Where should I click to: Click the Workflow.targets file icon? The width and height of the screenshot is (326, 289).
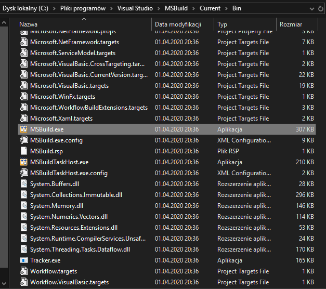coord(24,271)
